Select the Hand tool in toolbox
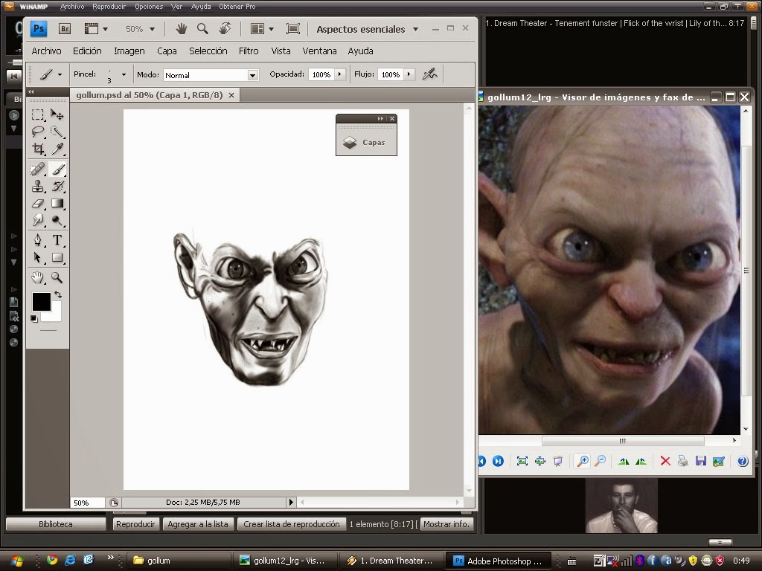The image size is (762, 571). [x=38, y=277]
